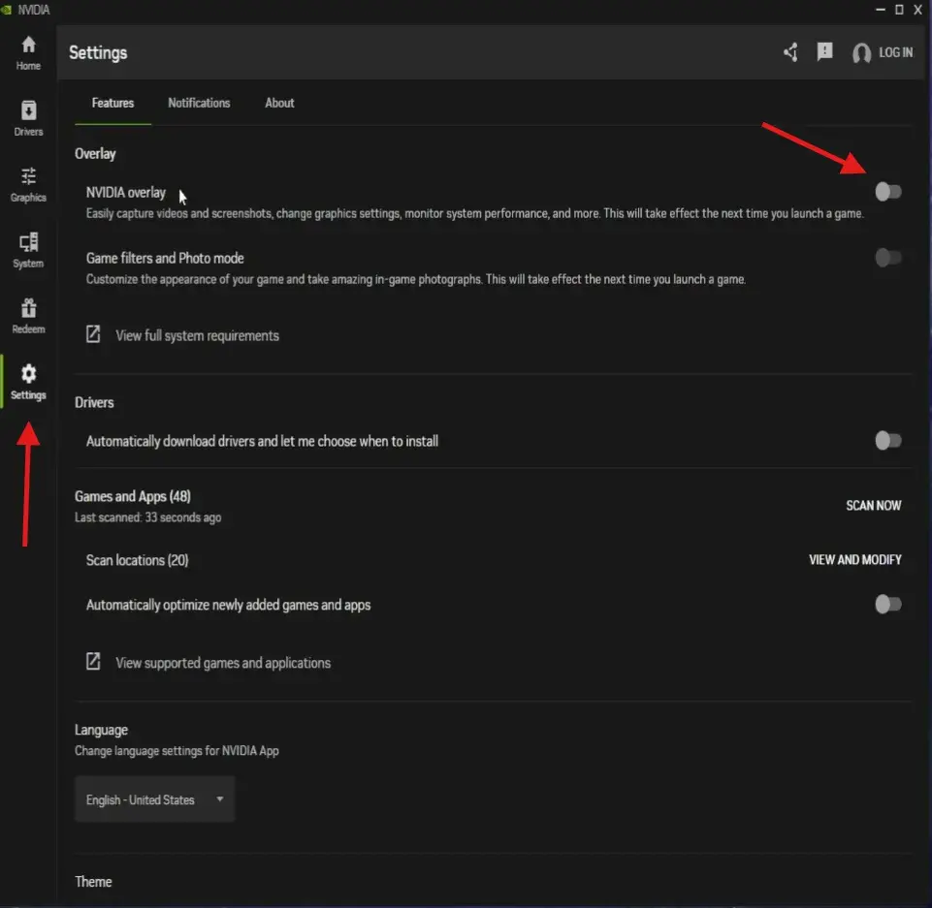Select the Redeem icon
Viewport: 932px width, 908px height.
click(x=27, y=312)
